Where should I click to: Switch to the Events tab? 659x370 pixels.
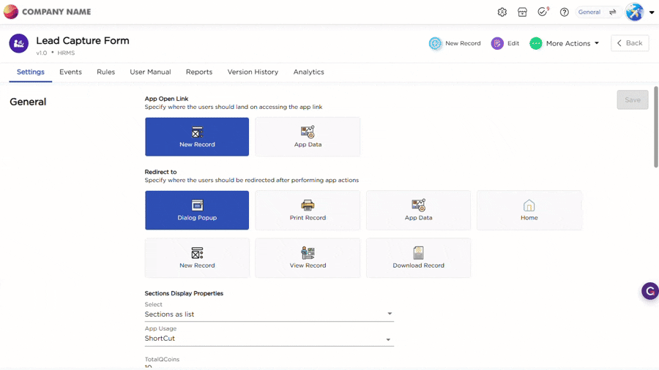70,72
